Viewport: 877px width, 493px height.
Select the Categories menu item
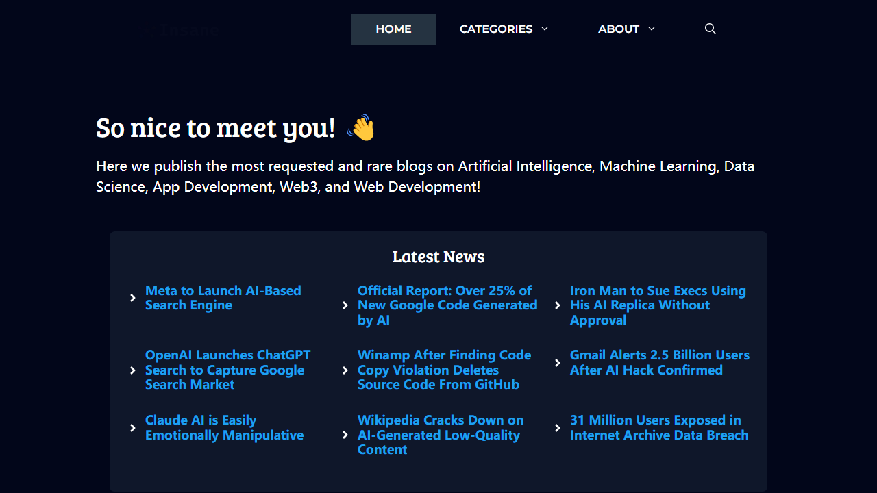tap(495, 29)
